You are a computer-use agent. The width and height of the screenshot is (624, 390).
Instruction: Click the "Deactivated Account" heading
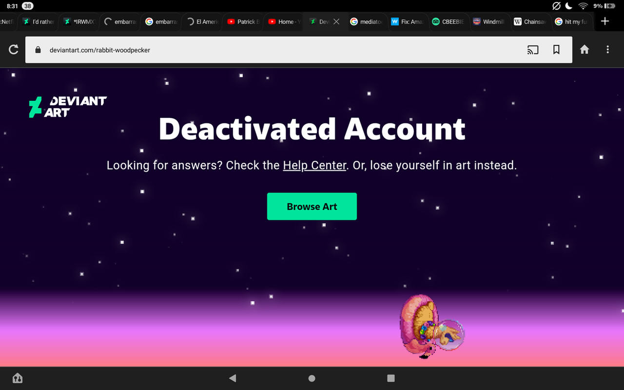click(x=312, y=129)
